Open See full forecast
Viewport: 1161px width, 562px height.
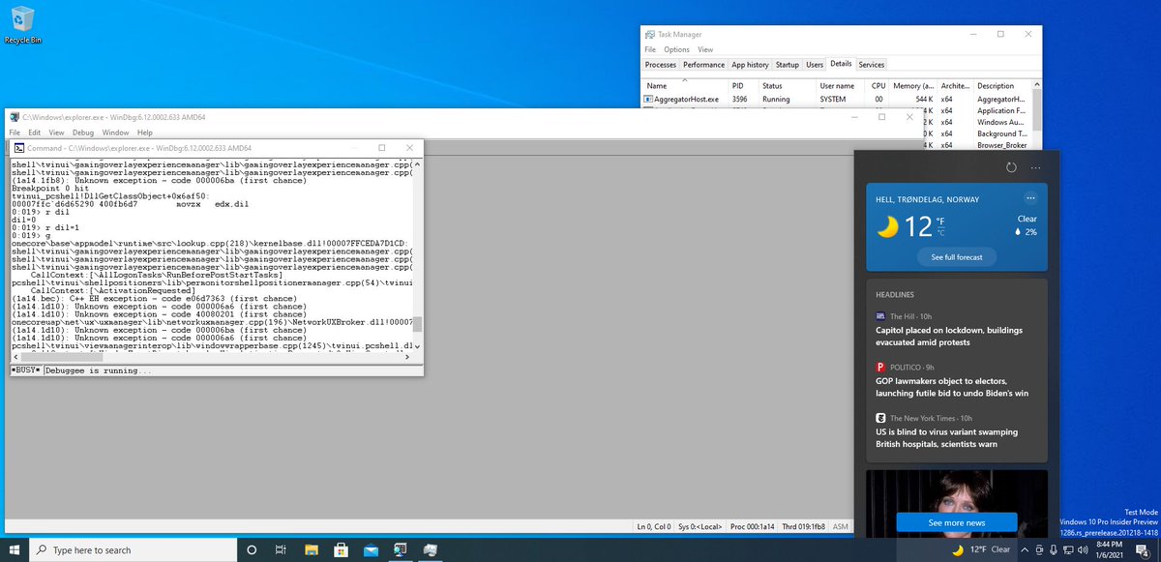(957, 257)
